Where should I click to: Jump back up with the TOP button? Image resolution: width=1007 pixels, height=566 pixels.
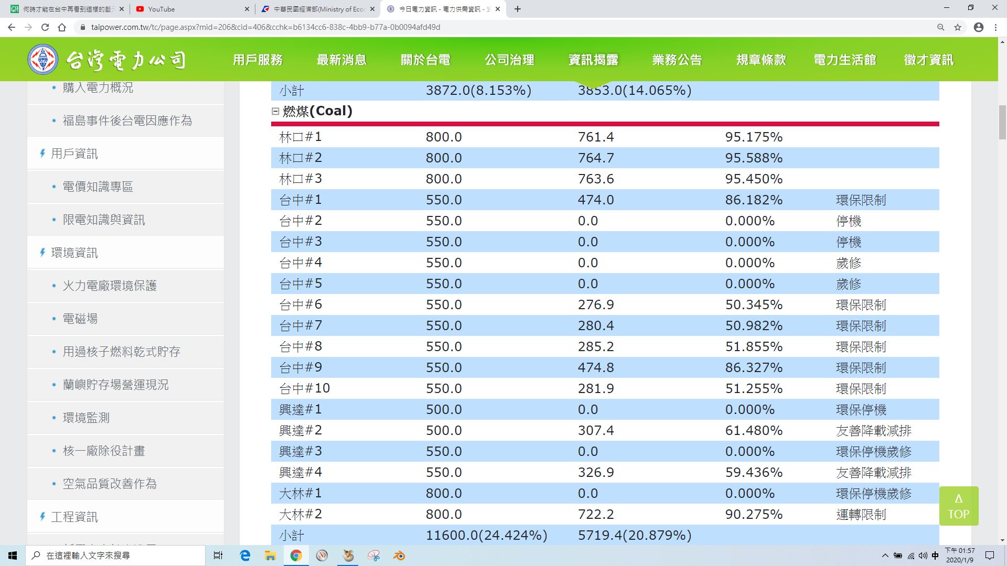959,506
